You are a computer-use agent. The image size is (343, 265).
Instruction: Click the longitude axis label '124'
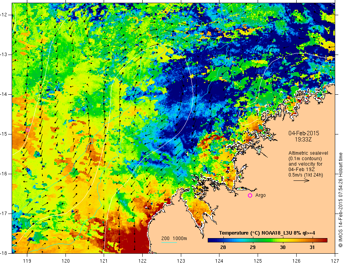(219, 261)
